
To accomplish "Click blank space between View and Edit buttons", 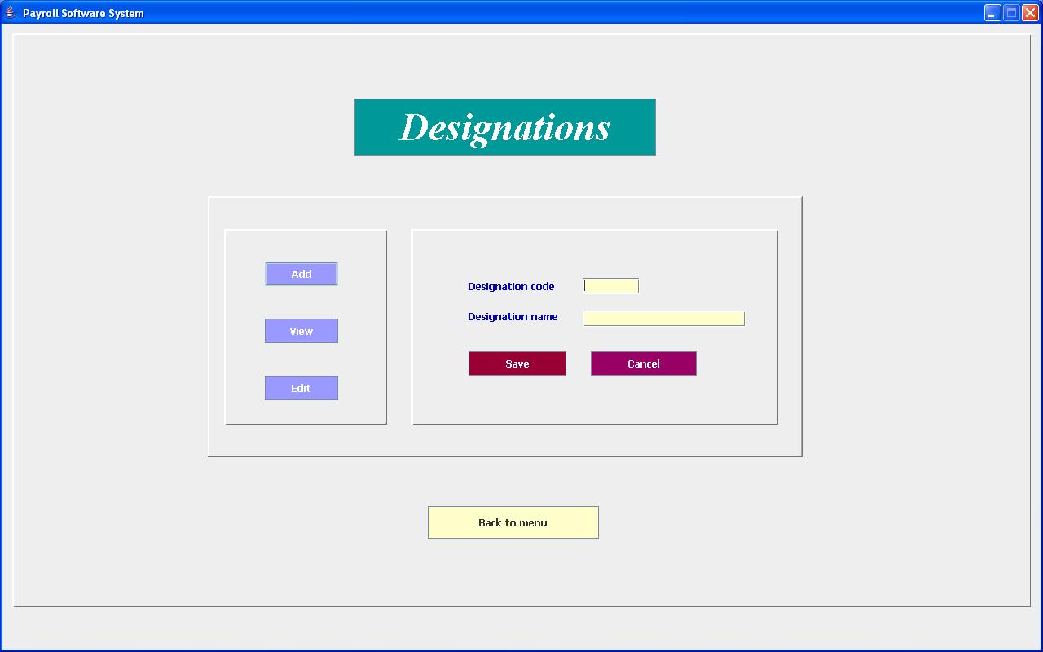I will click(x=301, y=359).
